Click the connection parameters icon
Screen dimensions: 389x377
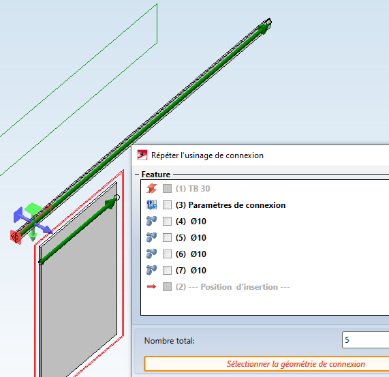pyautogui.click(x=151, y=205)
